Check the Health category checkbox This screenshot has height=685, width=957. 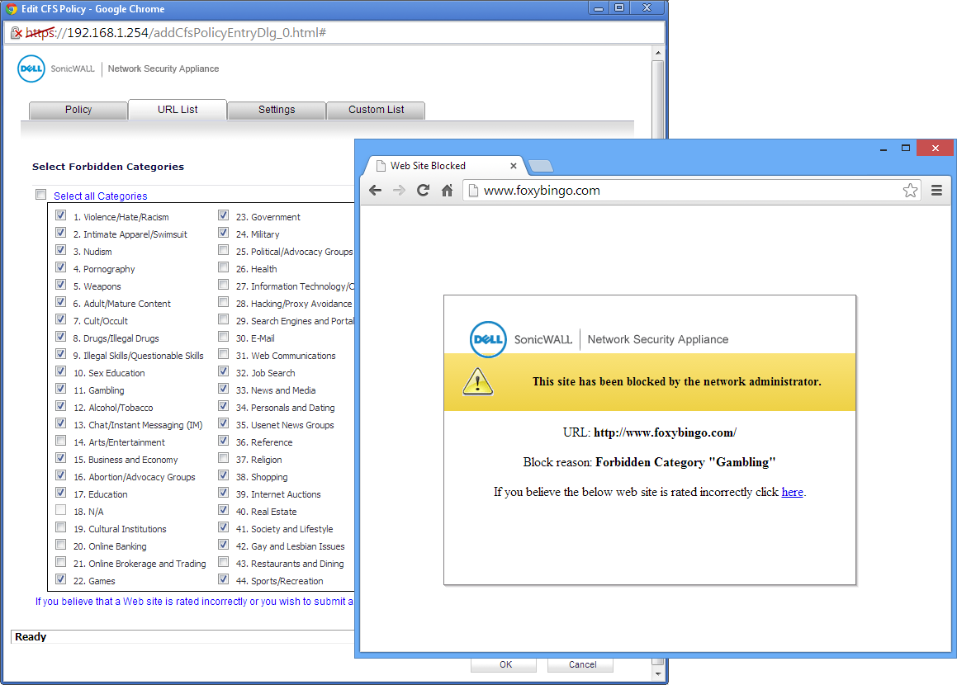pyautogui.click(x=224, y=267)
